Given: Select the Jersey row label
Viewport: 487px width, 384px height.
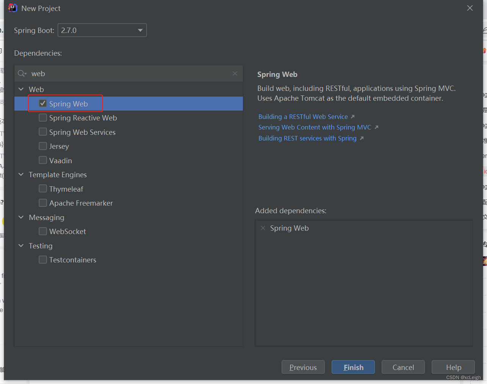Looking at the screenshot, I should [x=59, y=146].
